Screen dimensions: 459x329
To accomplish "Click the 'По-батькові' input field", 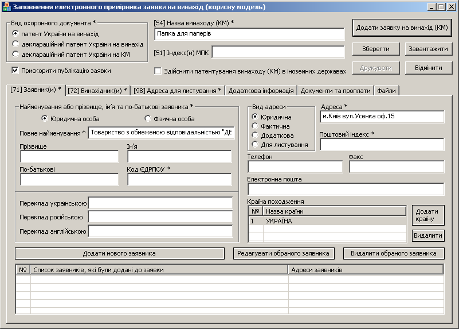I will tap(70, 179).
